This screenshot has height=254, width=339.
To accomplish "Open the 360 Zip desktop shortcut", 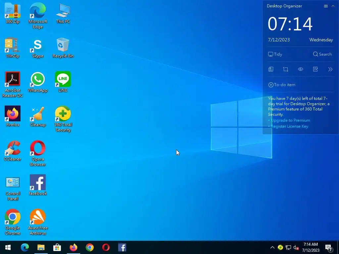I will point(13,13).
